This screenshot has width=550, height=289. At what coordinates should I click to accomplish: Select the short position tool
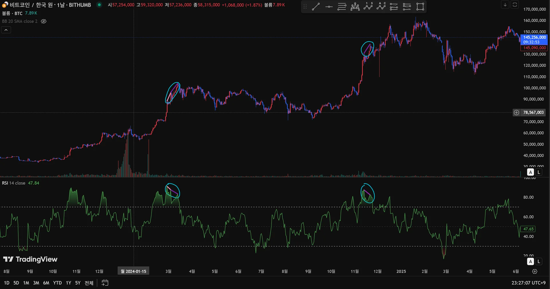click(x=407, y=6)
